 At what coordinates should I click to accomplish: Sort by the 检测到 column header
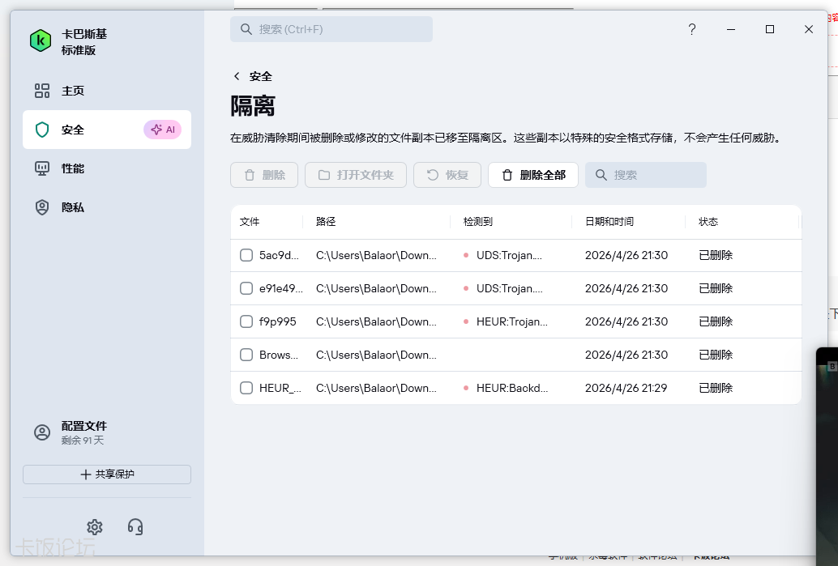(x=478, y=222)
